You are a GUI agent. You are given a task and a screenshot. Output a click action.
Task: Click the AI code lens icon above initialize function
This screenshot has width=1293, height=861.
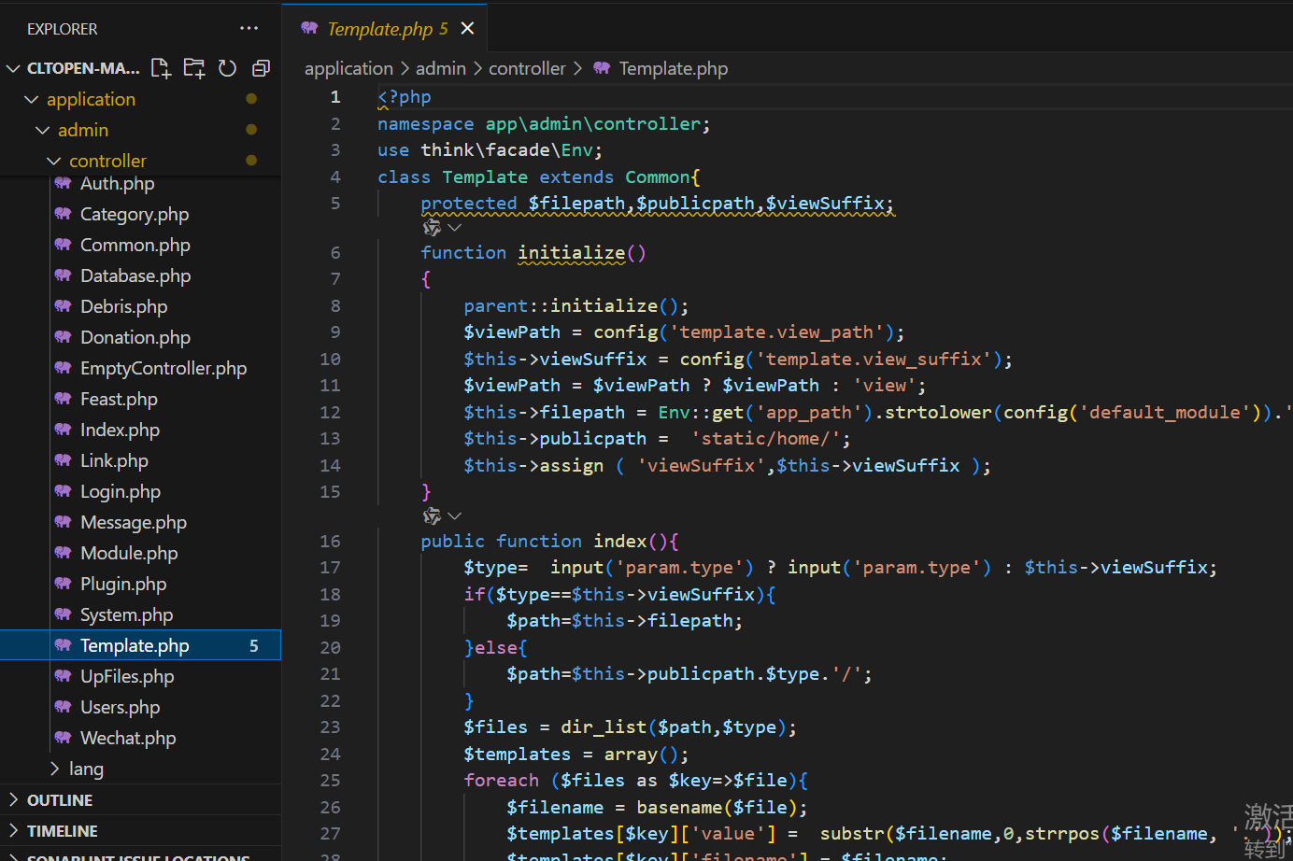[x=432, y=228]
